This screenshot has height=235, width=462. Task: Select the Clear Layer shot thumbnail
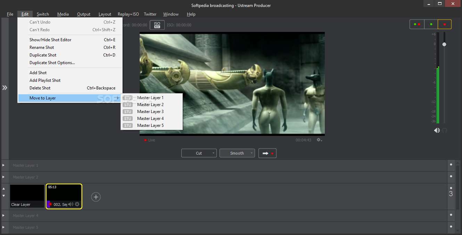(x=27, y=196)
